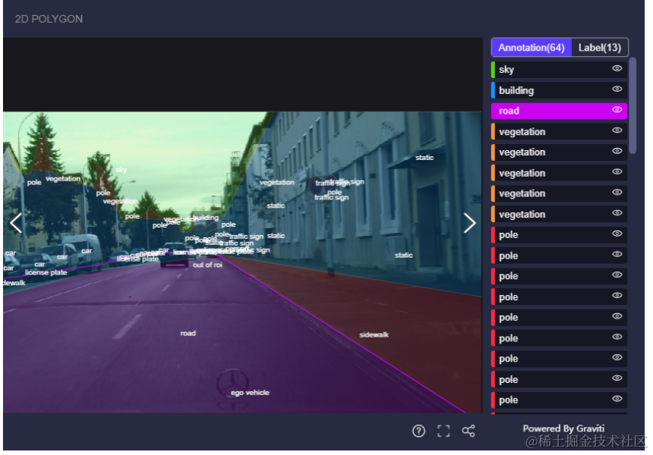653x455 pixels.
Task: Click the orange color bar of the topmost vegetation row
Action: (493, 131)
